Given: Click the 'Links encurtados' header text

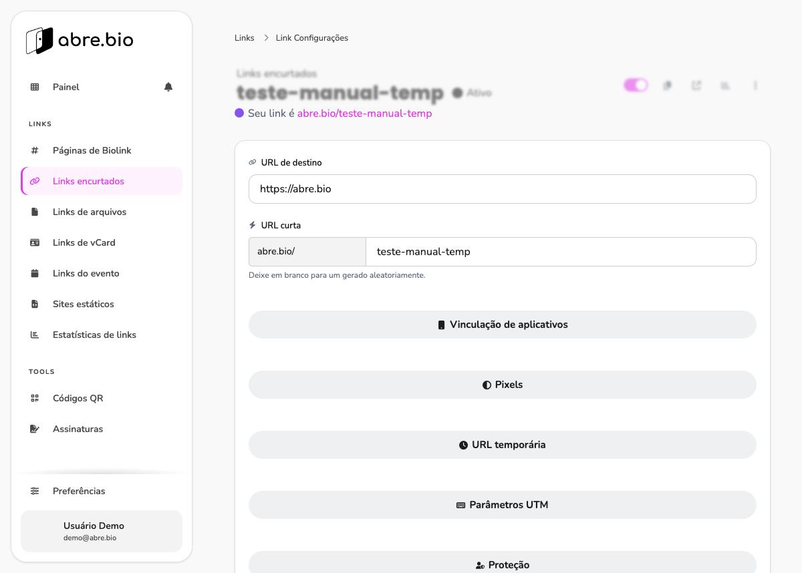Looking at the screenshot, I should [x=277, y=73].
